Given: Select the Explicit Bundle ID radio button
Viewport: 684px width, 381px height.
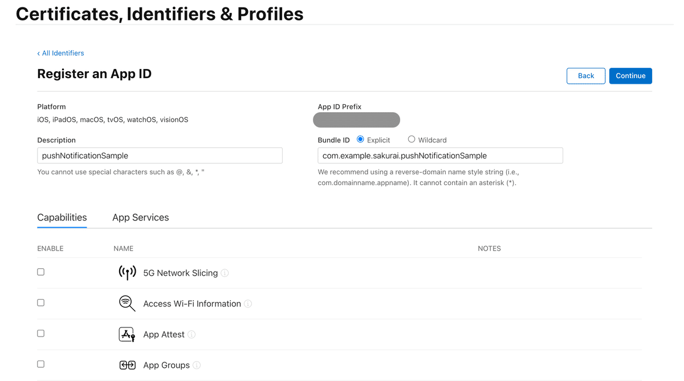Looking at the screenshot, I should click(360, 140).
